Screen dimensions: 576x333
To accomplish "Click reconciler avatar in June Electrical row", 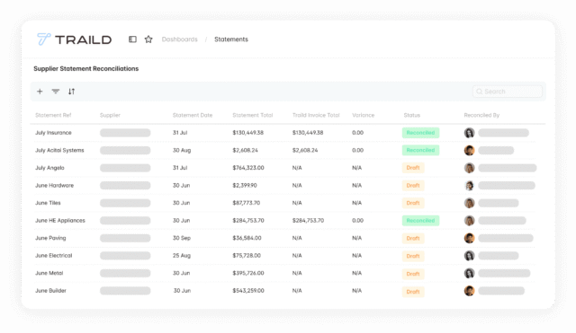I will 469,256.
